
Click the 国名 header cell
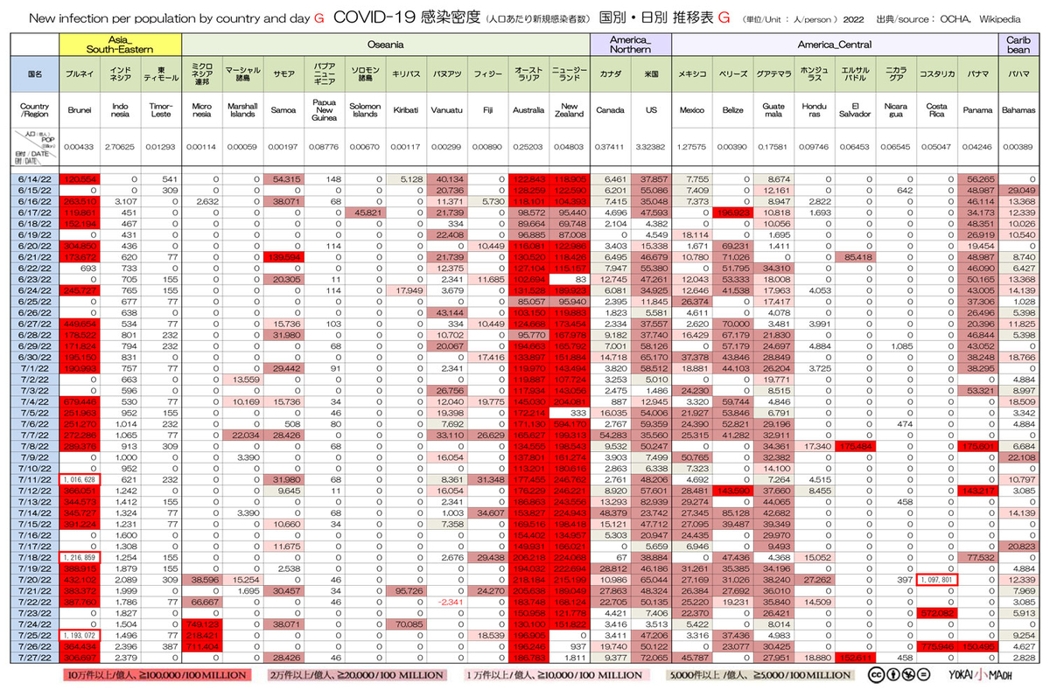pyautogui.click(x=35, y=74)
